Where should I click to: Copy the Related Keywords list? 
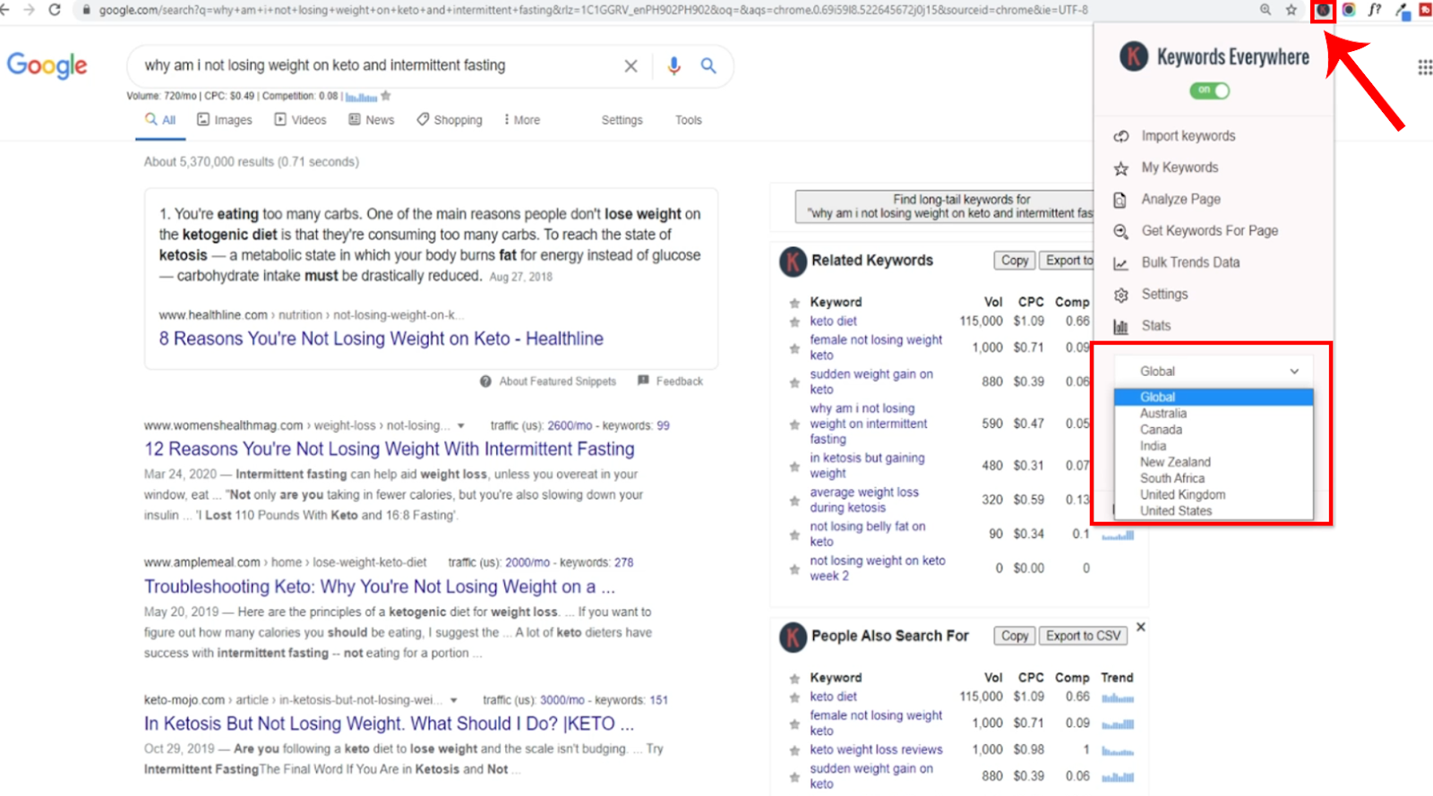point(1015,261)
